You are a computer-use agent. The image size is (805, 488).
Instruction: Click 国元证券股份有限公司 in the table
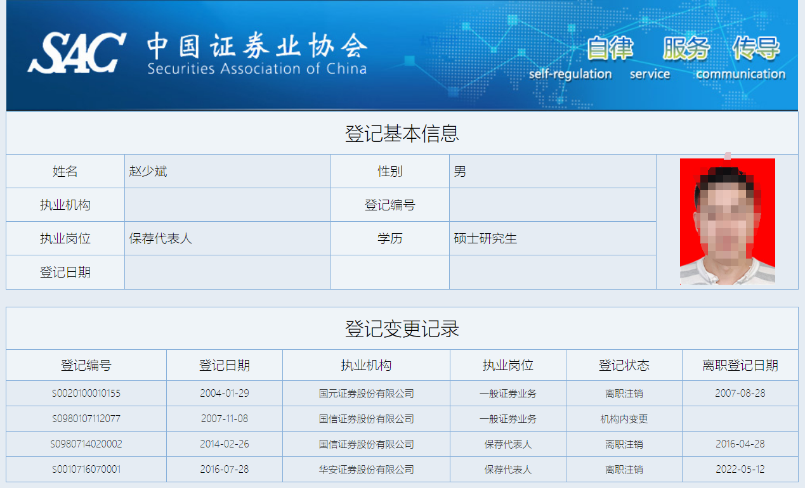367,393
